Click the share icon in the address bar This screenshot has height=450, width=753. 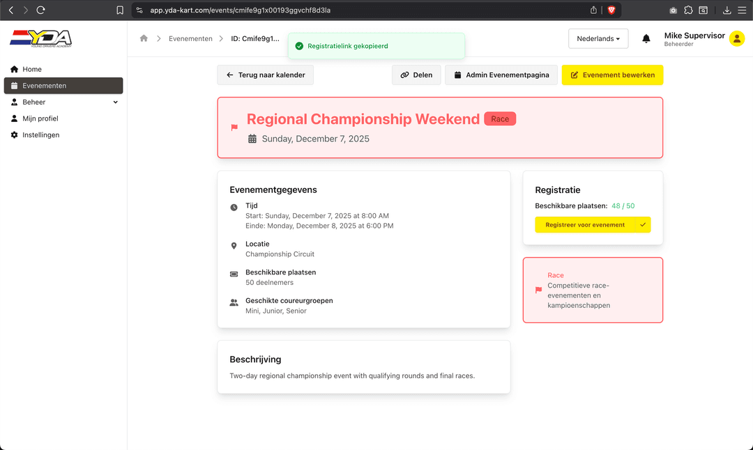pyautogui.click(x=593, y=10)
